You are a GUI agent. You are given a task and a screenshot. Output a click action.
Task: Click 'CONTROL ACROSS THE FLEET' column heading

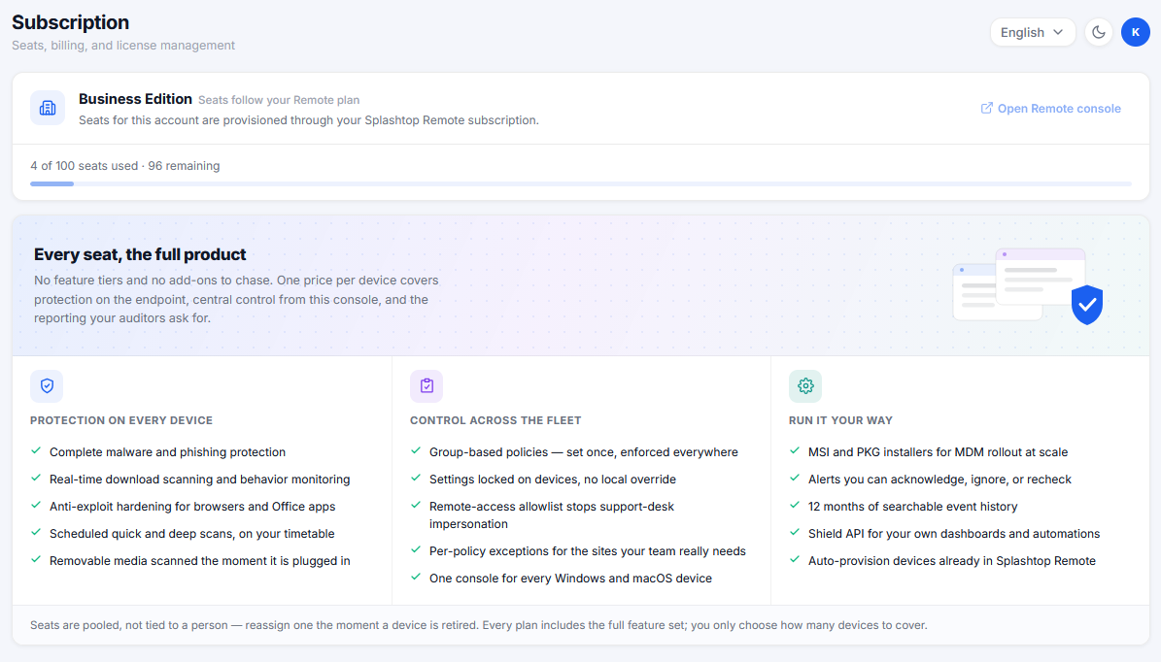click(495, 420)
